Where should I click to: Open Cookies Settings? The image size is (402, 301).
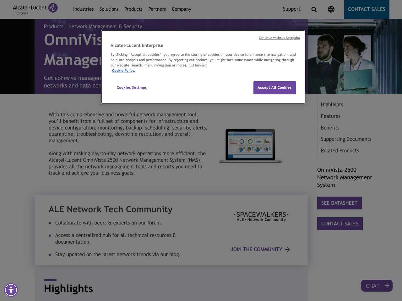[x=132, y=87]
